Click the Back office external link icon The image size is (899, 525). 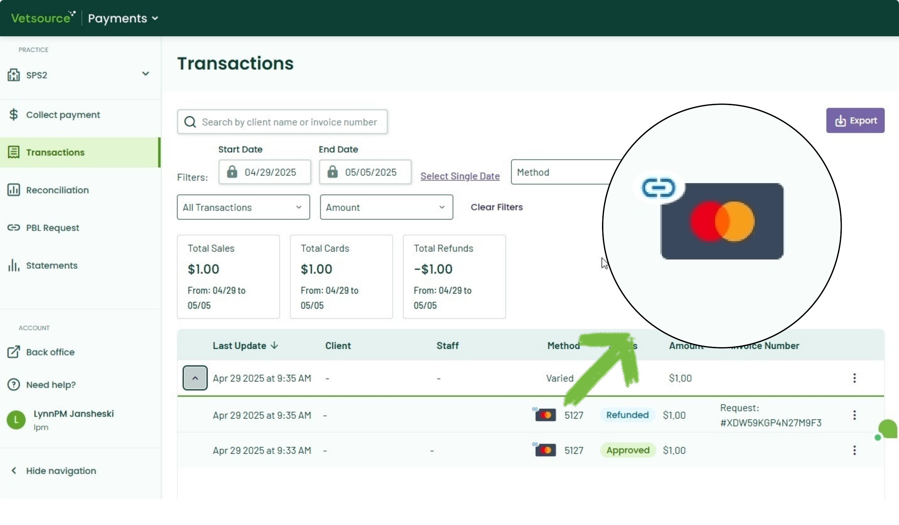13,352
